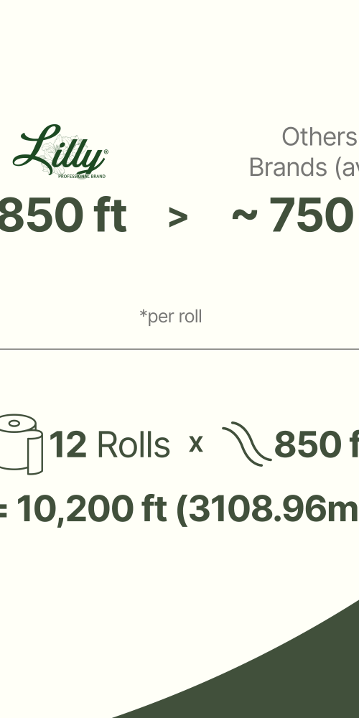
Task: Click the toilet paper roll icon
Action: [x=21, y=444]
